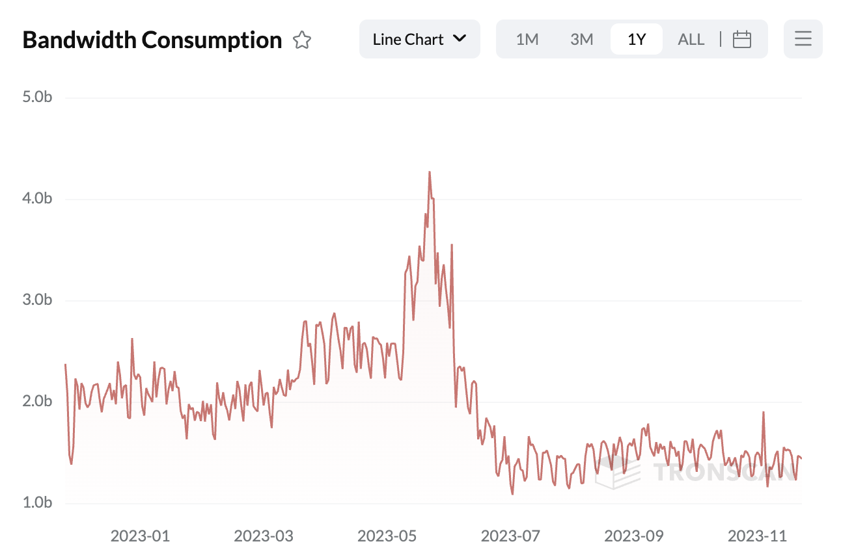Click the 2023-03 x-axis label

pyautogui.click(x=264, y=536)
